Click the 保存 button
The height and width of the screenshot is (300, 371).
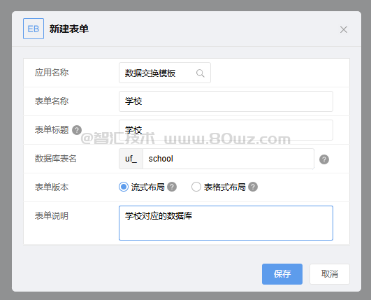tap(282, 274)
